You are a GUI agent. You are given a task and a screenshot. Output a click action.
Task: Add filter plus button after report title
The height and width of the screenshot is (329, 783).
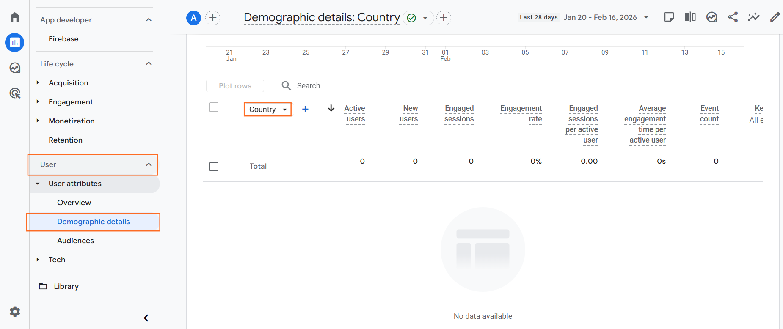point(444,18)
